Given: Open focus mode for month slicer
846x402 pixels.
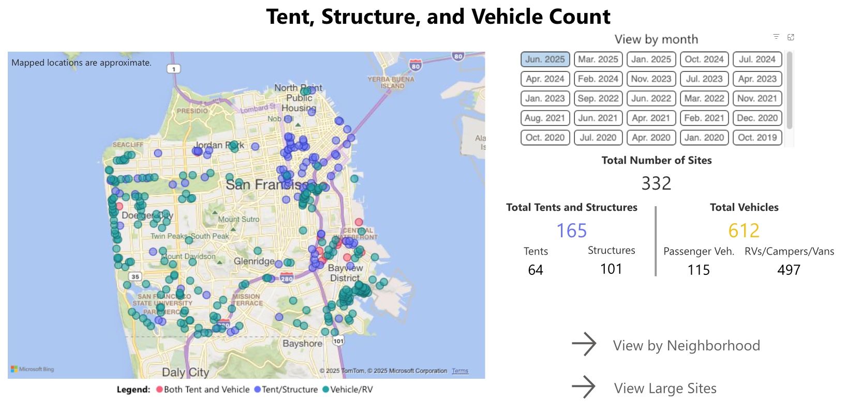Looking at the screenshot, I should (x=791, y=37).
